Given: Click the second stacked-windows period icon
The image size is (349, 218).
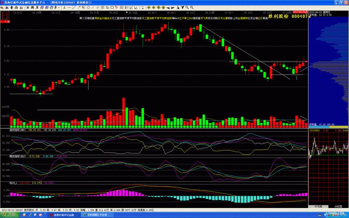Looking at the screenshot, I should point(47,7).
